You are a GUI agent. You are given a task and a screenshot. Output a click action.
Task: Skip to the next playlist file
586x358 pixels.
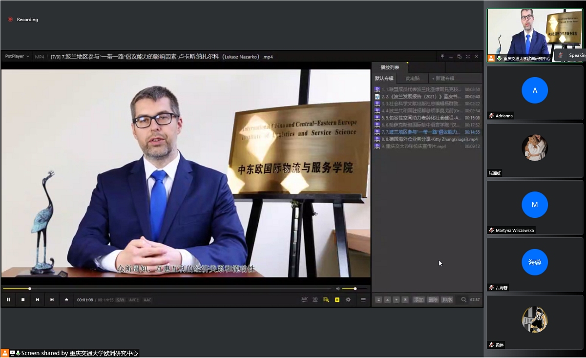[x=52, y=300]
